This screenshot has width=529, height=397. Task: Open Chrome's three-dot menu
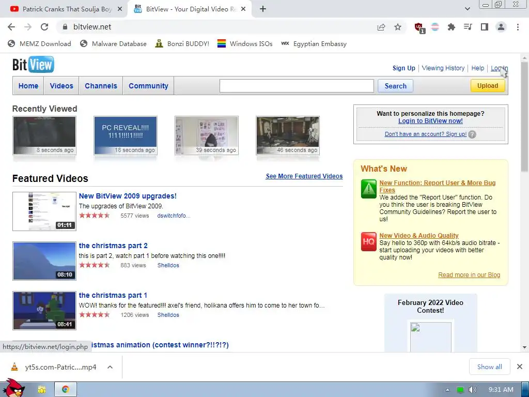tap(518, 27)
